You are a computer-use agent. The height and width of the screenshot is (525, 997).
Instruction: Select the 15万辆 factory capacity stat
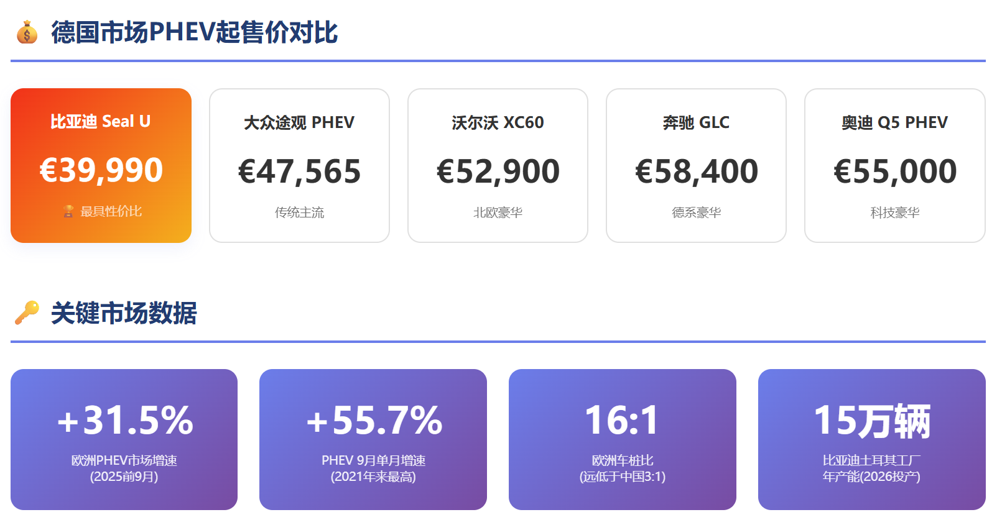click(x=871, y=421)
